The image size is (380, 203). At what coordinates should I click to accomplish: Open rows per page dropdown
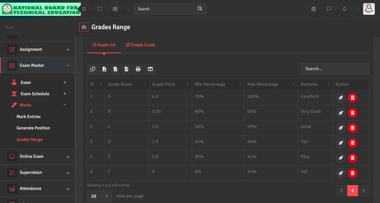[99, 196]
